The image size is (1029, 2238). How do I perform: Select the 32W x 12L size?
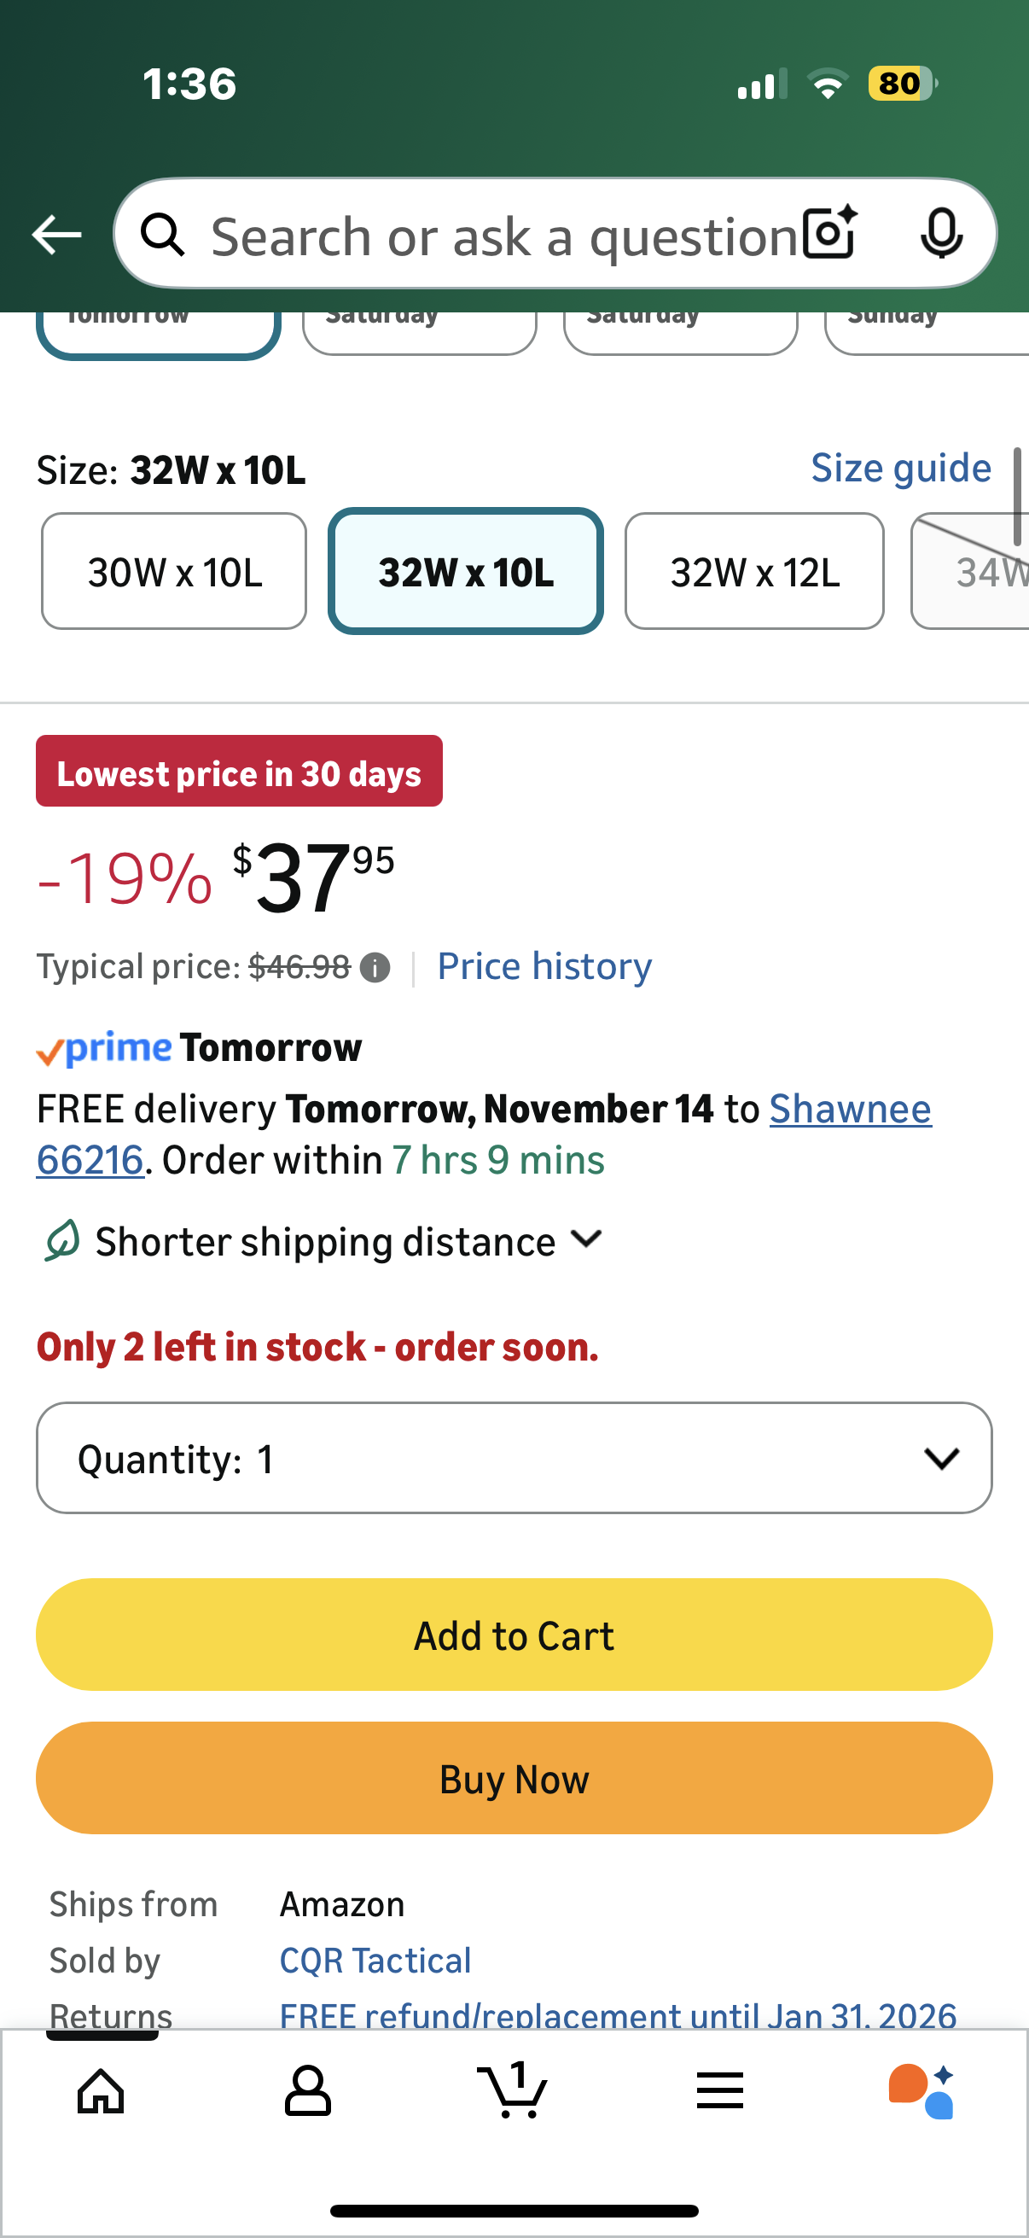[x=754, y=571]
